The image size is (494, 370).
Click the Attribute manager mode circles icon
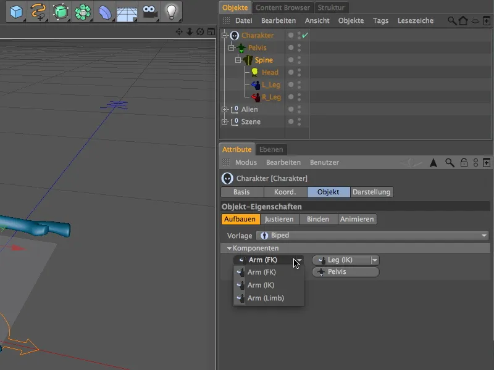click(475, 163)
